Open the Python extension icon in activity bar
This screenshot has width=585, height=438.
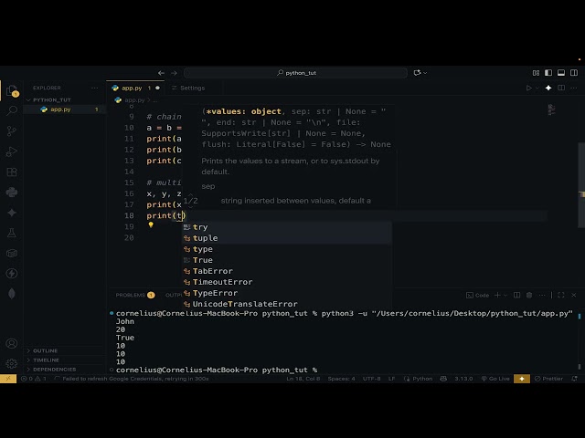pos(12,192)
